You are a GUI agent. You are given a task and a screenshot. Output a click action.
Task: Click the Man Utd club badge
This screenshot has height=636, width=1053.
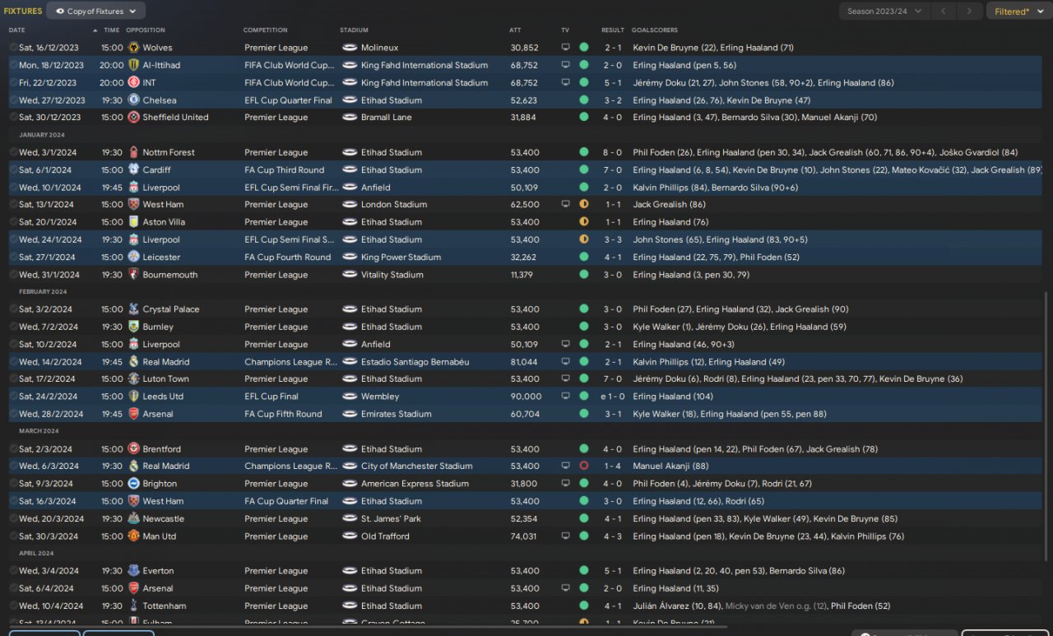click(x=133, y=536)
